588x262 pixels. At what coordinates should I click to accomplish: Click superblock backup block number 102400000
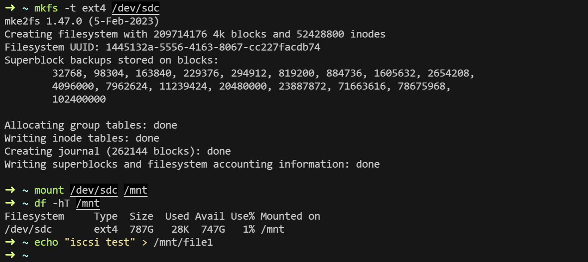click(79, 99)
